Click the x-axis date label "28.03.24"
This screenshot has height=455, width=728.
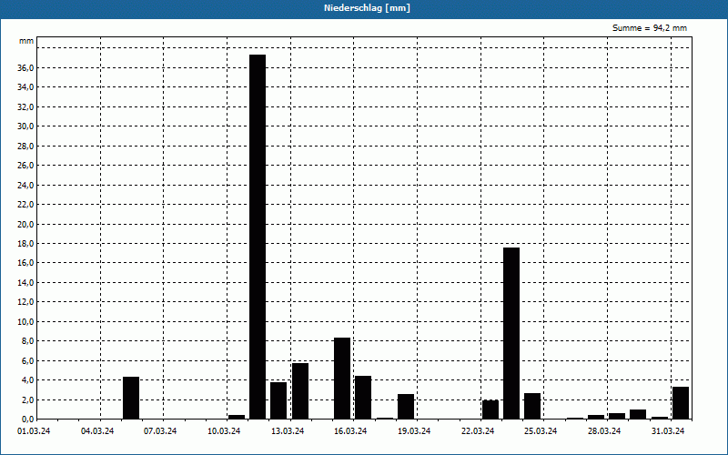[604, 431]
